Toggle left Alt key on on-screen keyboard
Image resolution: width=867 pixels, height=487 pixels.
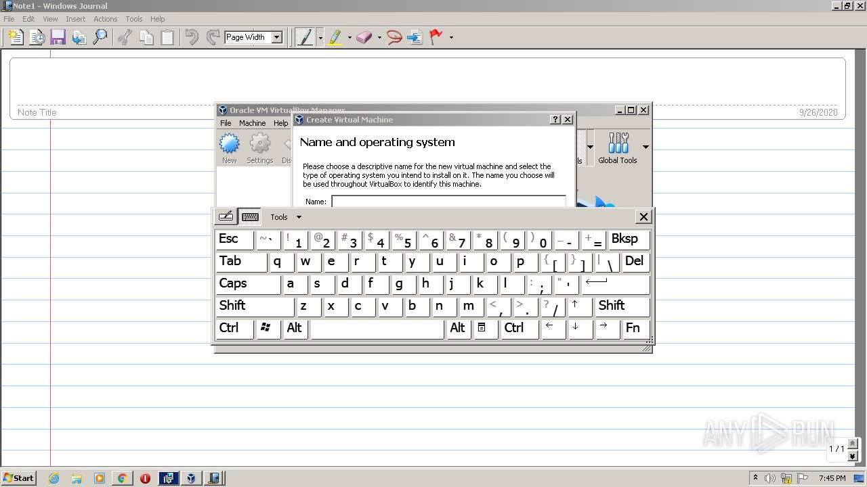click(x=296, y=329)
